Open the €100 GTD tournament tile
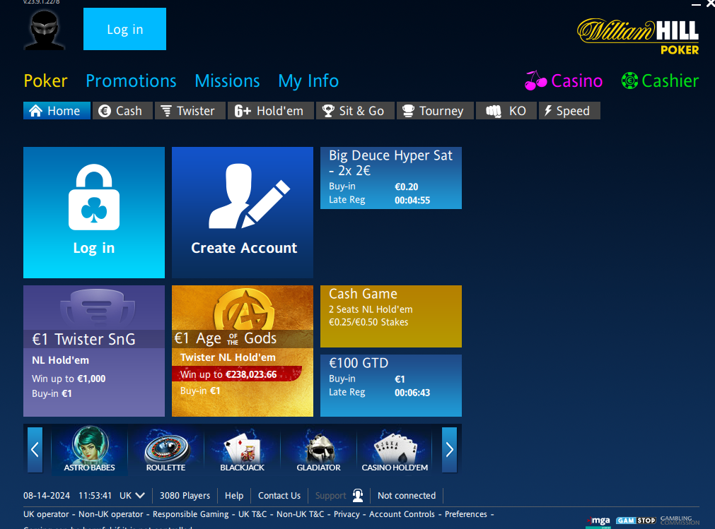This screenshot has height=529, width=715. pyautogui.click(x=391, y=385)
